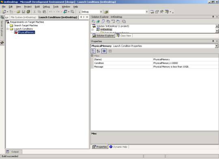Open the New Project dropdown arrow

click(8, 12)
